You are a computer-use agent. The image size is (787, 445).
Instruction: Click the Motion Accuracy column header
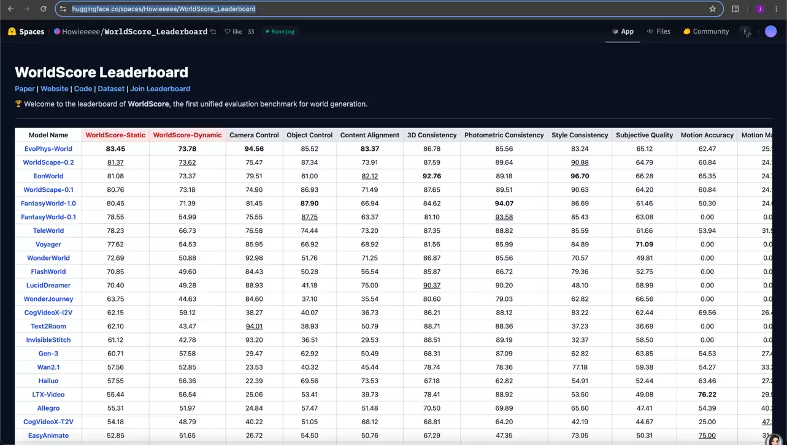[x=707, y=135]
